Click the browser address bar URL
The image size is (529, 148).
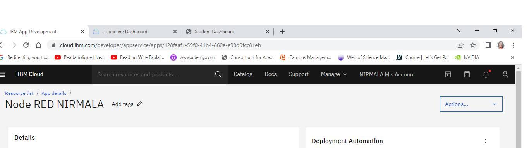tap(160, 45)
